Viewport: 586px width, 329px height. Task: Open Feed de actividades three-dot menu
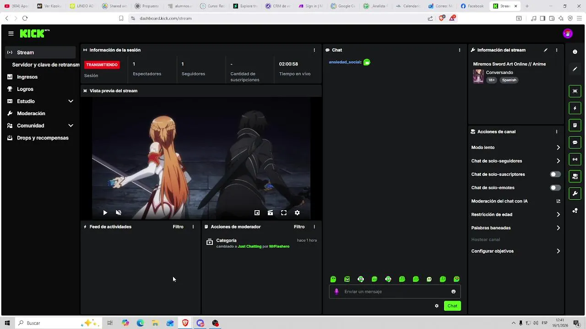point(193,227)
